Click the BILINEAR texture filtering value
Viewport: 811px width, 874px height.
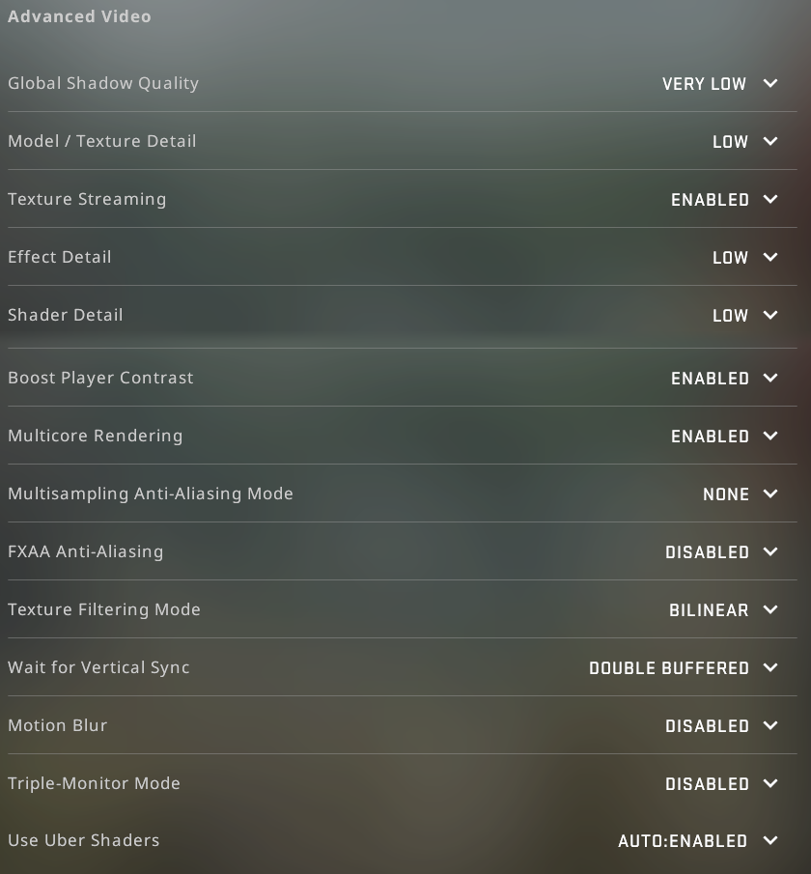click(709, 610)
